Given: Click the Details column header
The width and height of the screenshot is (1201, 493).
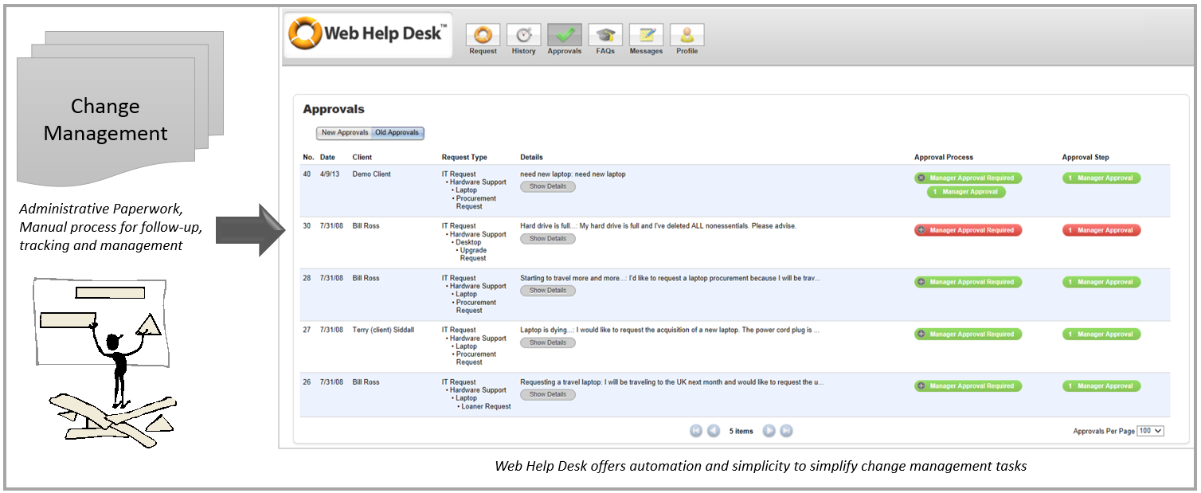Looking at the screenshot, I should pyautogui.click(x=531, y=158).
